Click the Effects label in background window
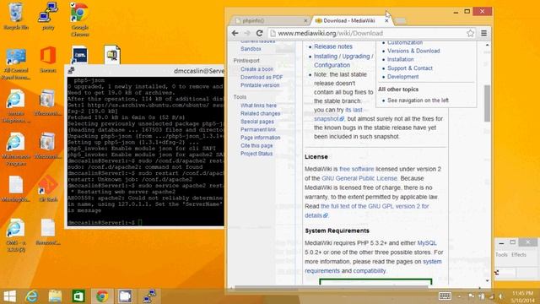540x304 pixels. tap(519, 255)
